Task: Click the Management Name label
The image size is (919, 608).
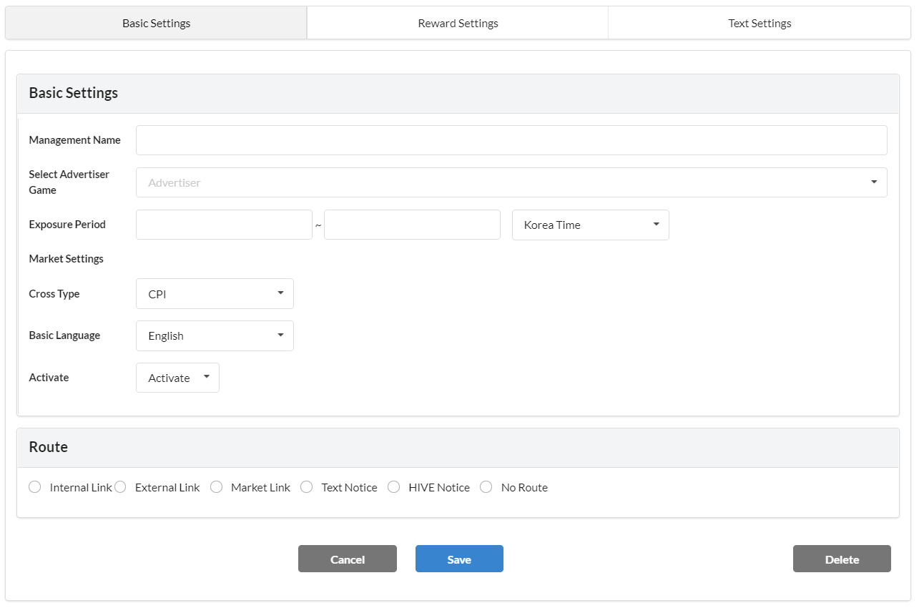Action: tap(74, 140)
